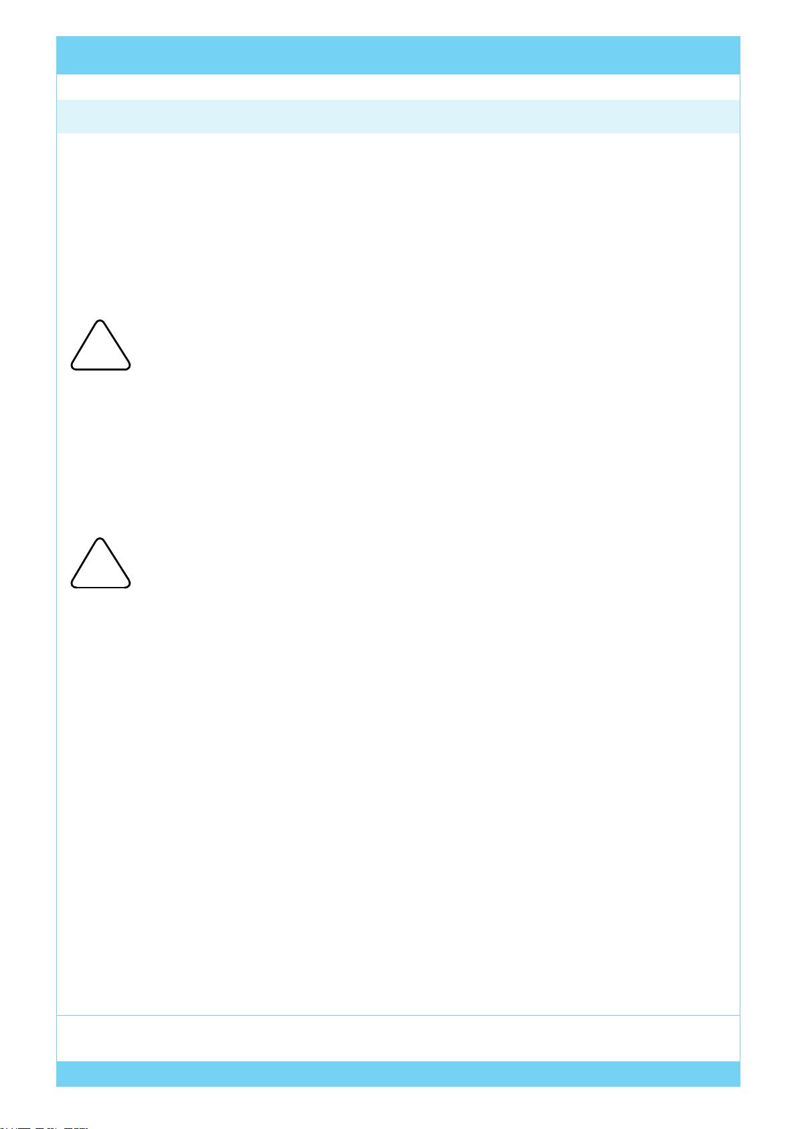This screenshot has width=798, height=1129.
Task: Select the bright blue header band
Action: (398, 55)
